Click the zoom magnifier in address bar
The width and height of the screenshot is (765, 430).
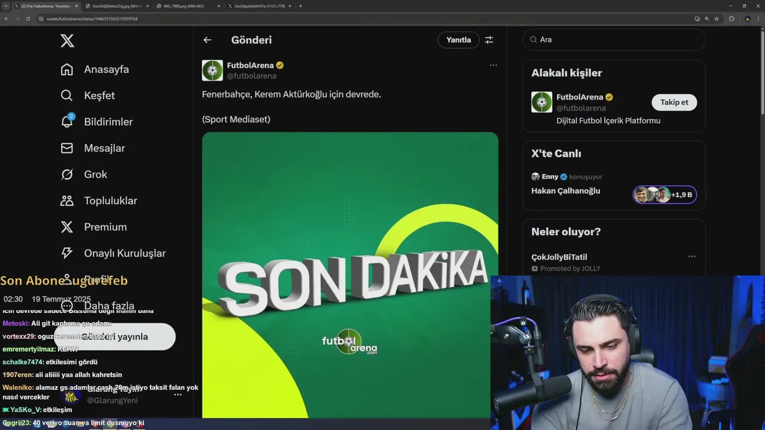pyautogui.click(x=706, y=19)
